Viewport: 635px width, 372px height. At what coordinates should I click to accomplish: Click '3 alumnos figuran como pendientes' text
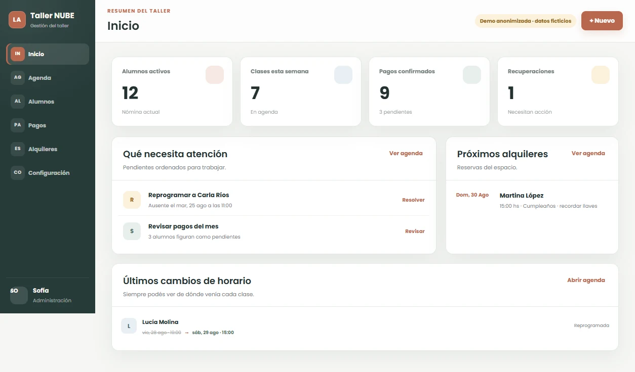pos(194,237)
